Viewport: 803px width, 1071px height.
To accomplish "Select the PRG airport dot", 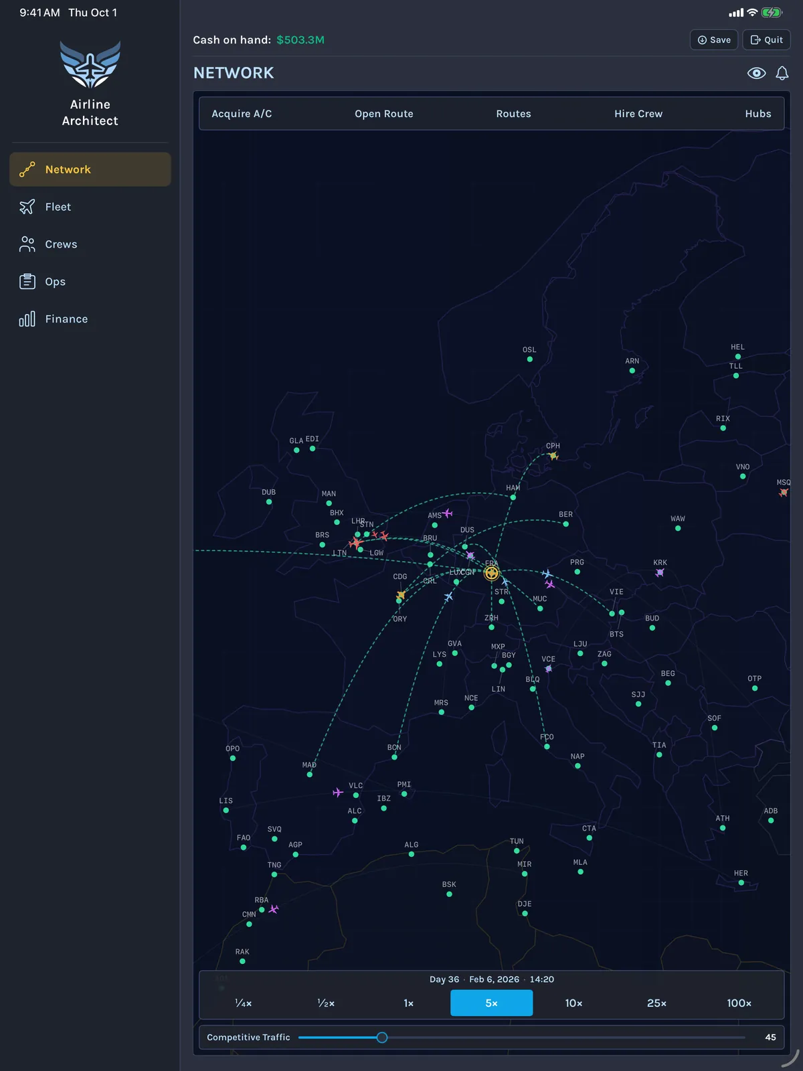I will pyautogui.click(x=577, y=572).
